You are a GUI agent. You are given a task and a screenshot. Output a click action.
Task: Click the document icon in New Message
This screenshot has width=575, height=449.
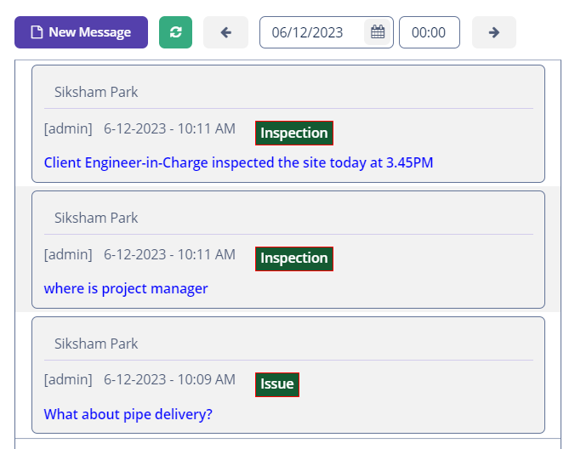pyautogui.click(x=36, y=32)
